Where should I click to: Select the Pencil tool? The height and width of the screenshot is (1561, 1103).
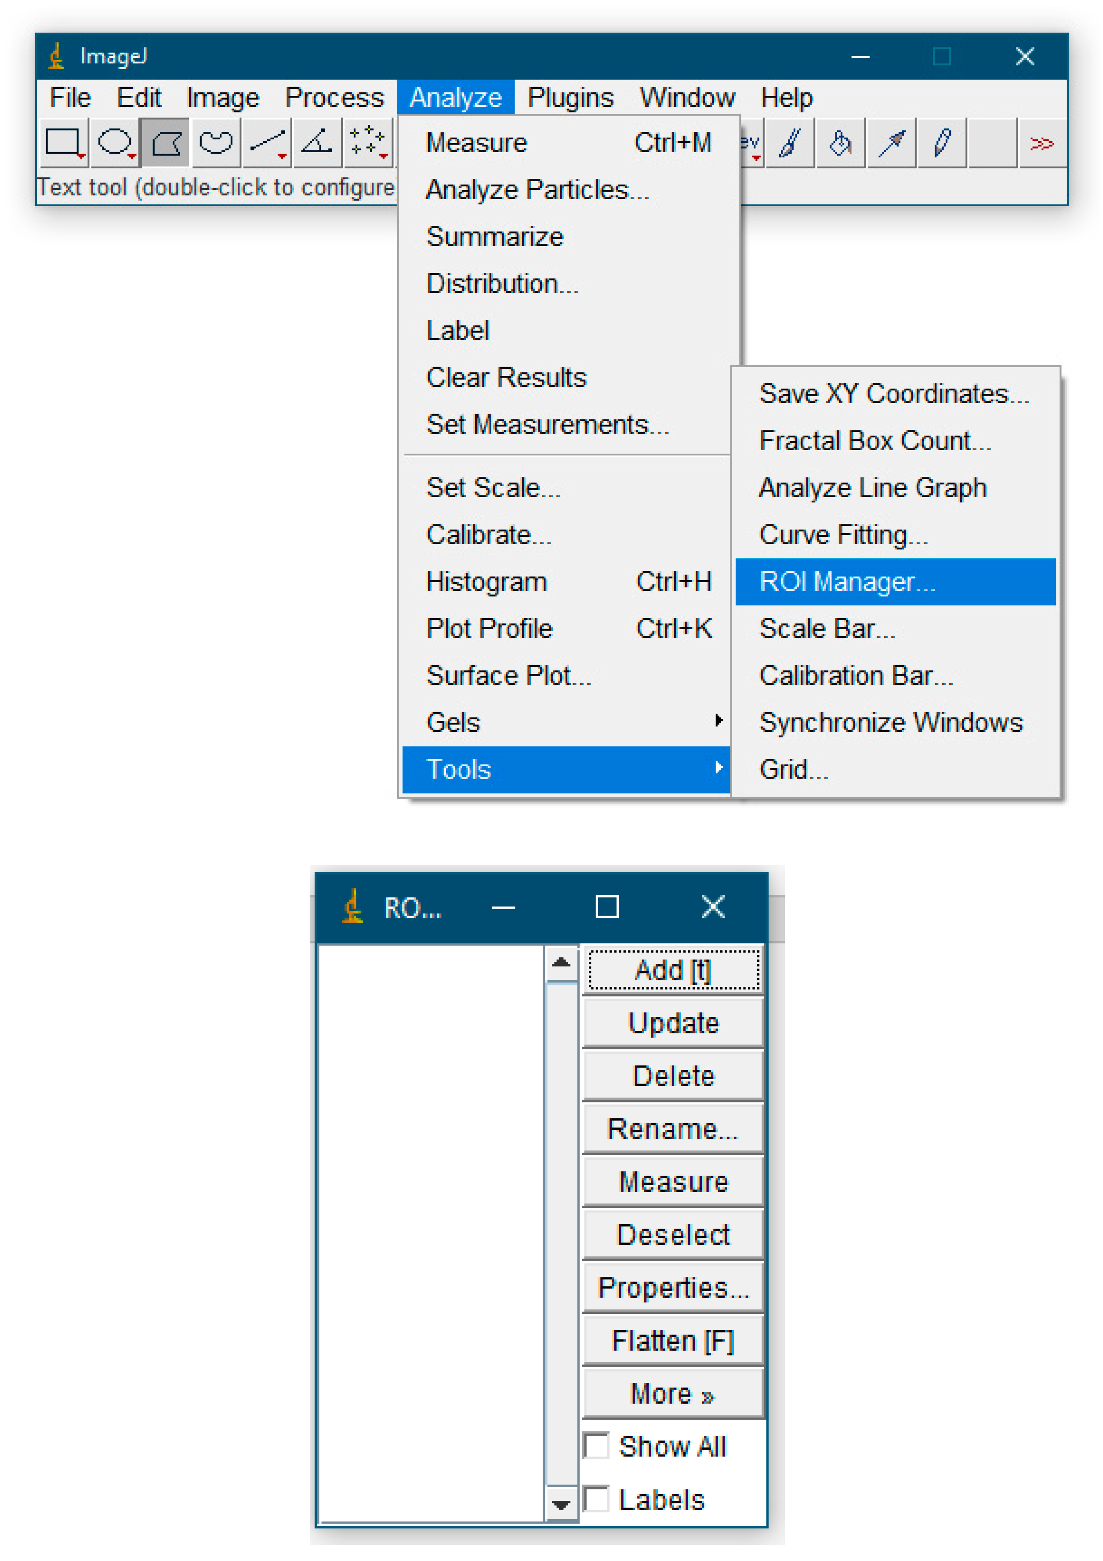[x=942, y=143]
